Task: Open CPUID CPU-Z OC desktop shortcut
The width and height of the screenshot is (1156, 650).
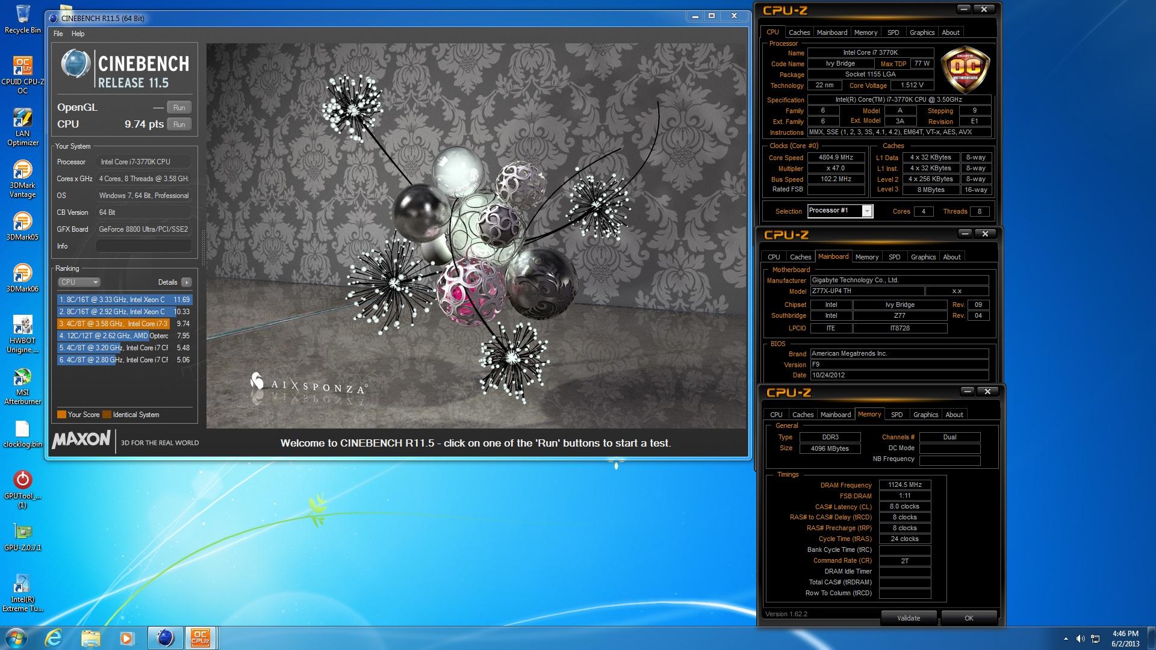Action: pyautogui.click(x=22, y=75)
